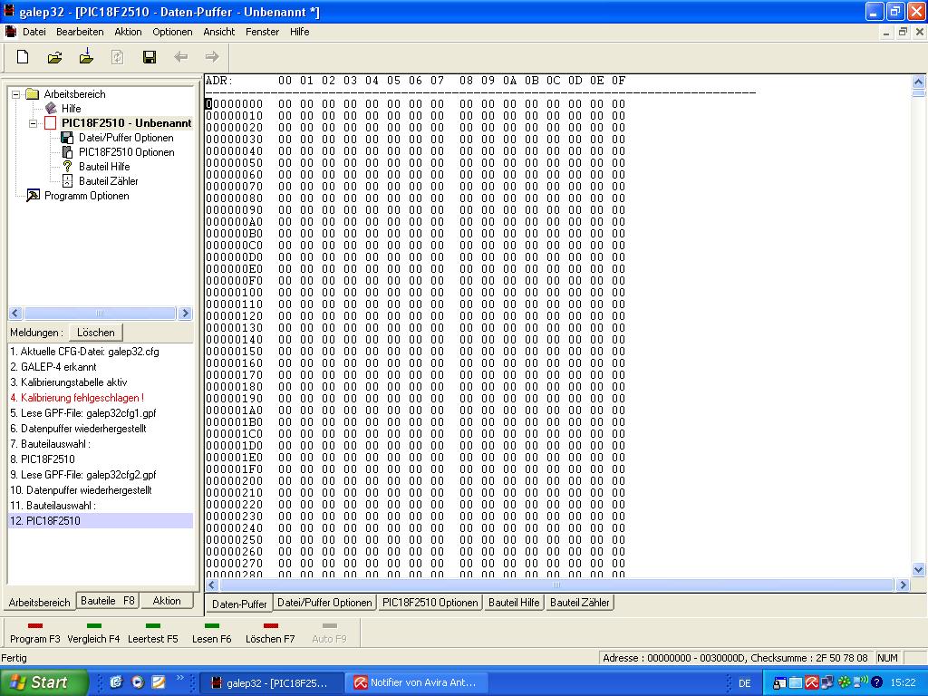This screenshot has width=928, height=696.
Task: Click address 00000000 in the hex buffer
Action: 235,103
